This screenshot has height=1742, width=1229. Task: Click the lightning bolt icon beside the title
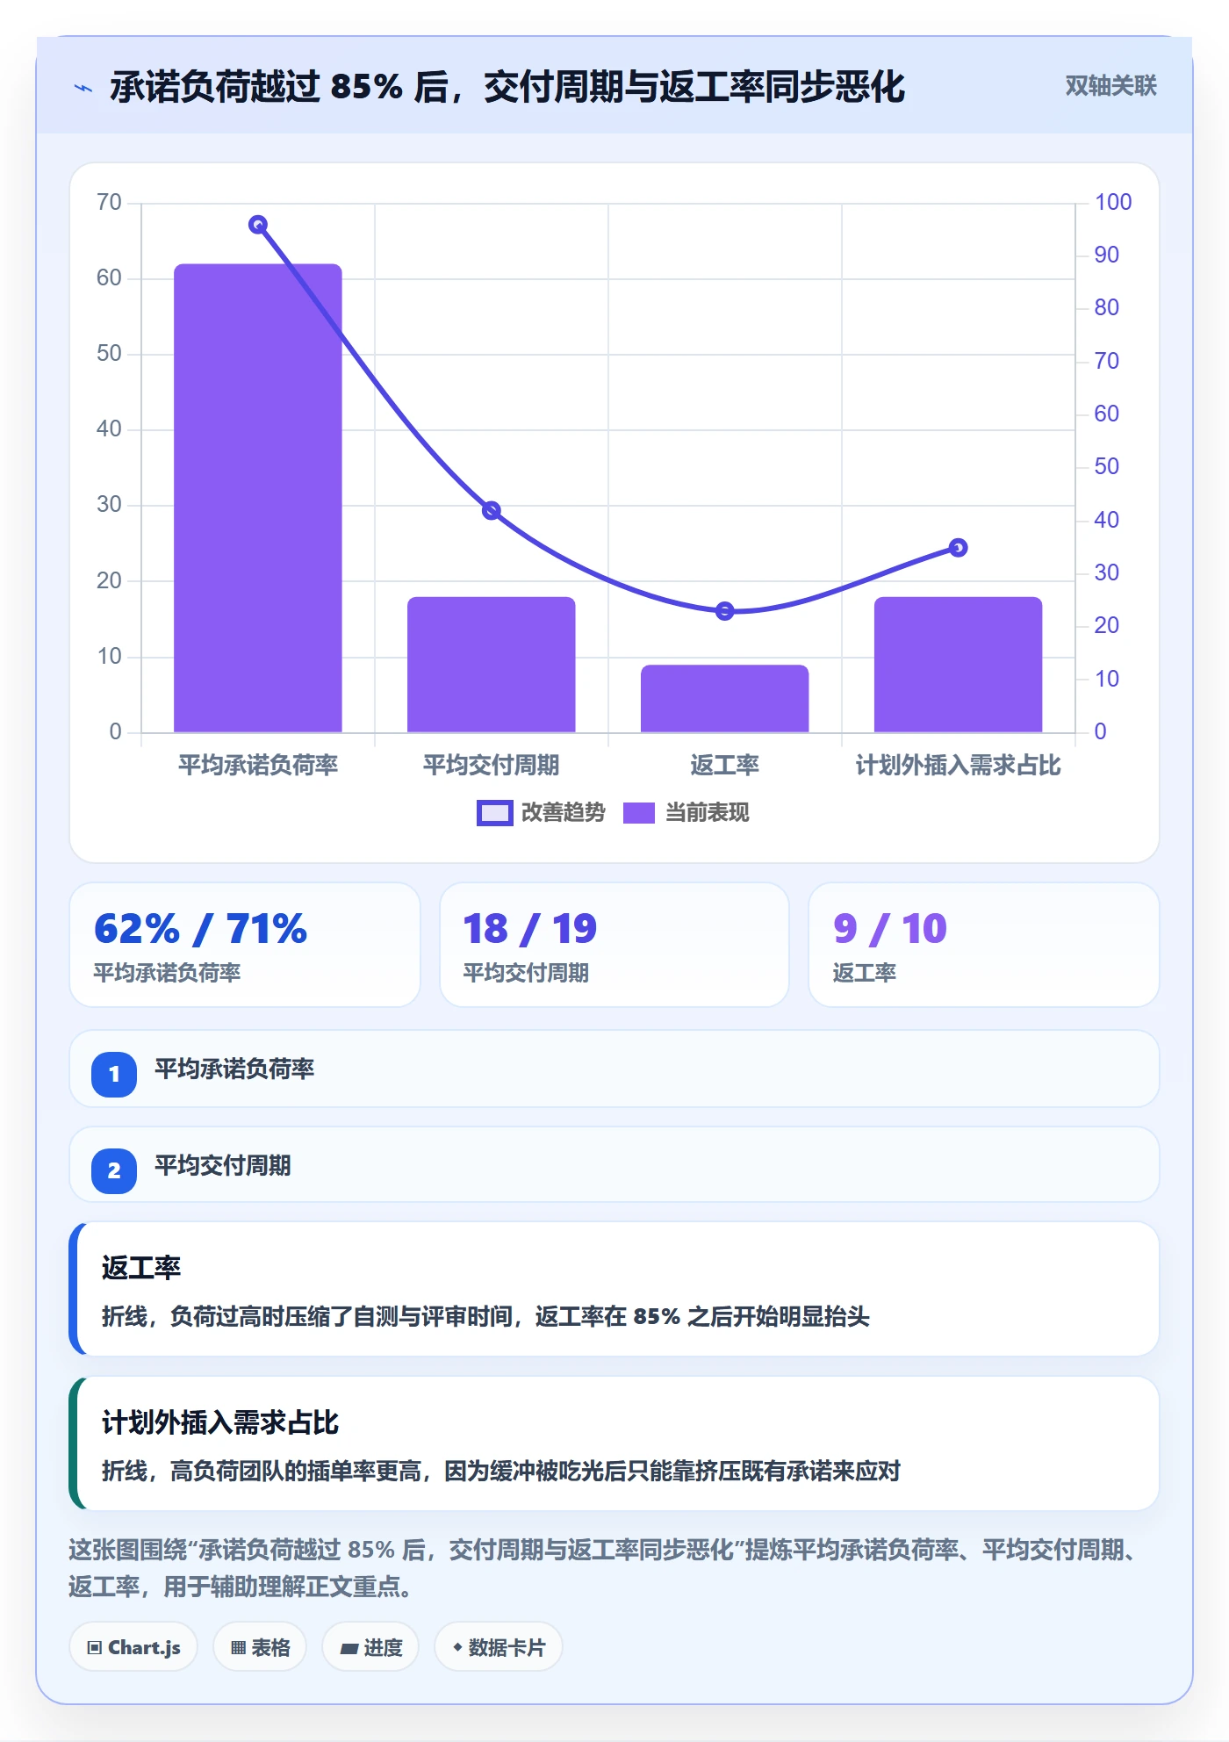[83, 88]
